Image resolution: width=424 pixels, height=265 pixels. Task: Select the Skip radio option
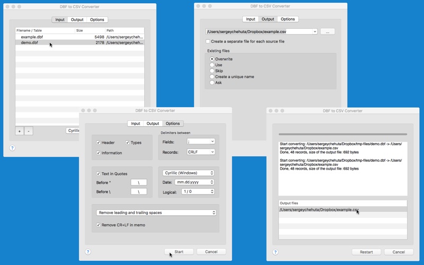tap(212, 71)
